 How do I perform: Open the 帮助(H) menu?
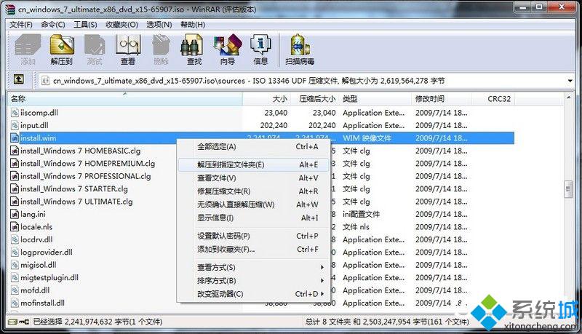click(193, 25)
